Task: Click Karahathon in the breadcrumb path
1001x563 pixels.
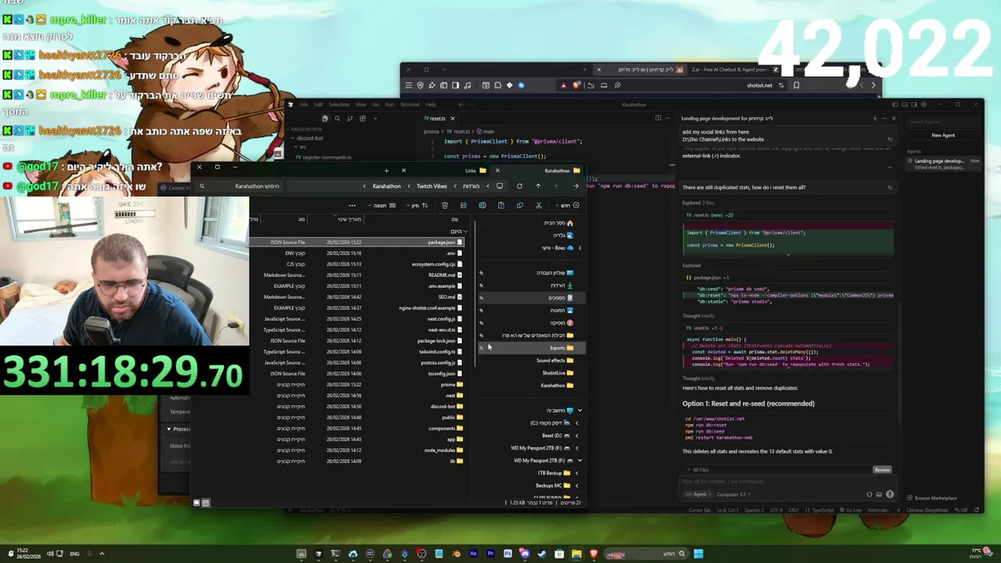Action: coord(386,186)
